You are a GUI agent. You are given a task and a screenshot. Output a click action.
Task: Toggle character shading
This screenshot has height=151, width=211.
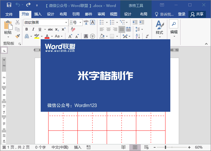86,36
